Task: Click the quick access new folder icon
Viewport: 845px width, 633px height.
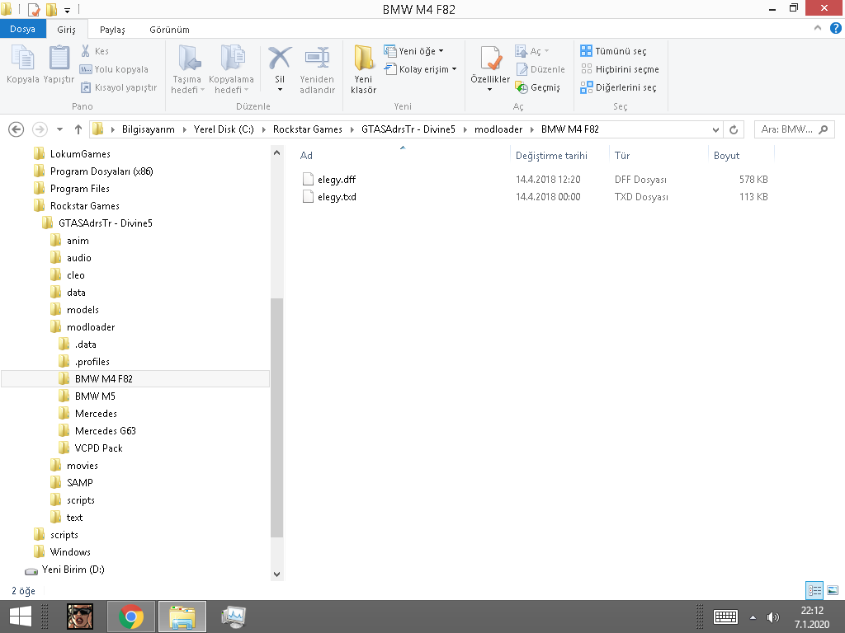Action: (x=52, y=9)
